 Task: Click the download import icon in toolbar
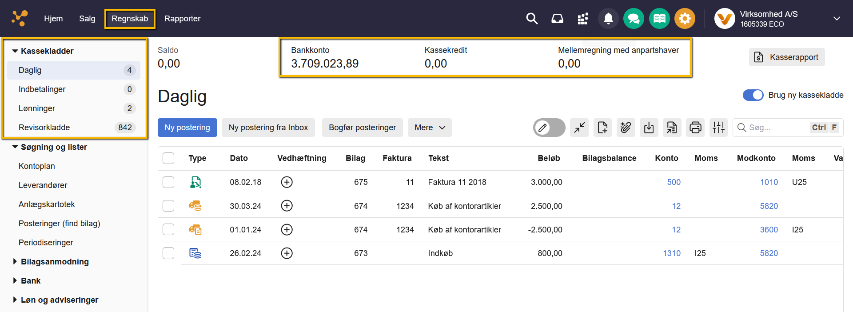click(649, 128)
